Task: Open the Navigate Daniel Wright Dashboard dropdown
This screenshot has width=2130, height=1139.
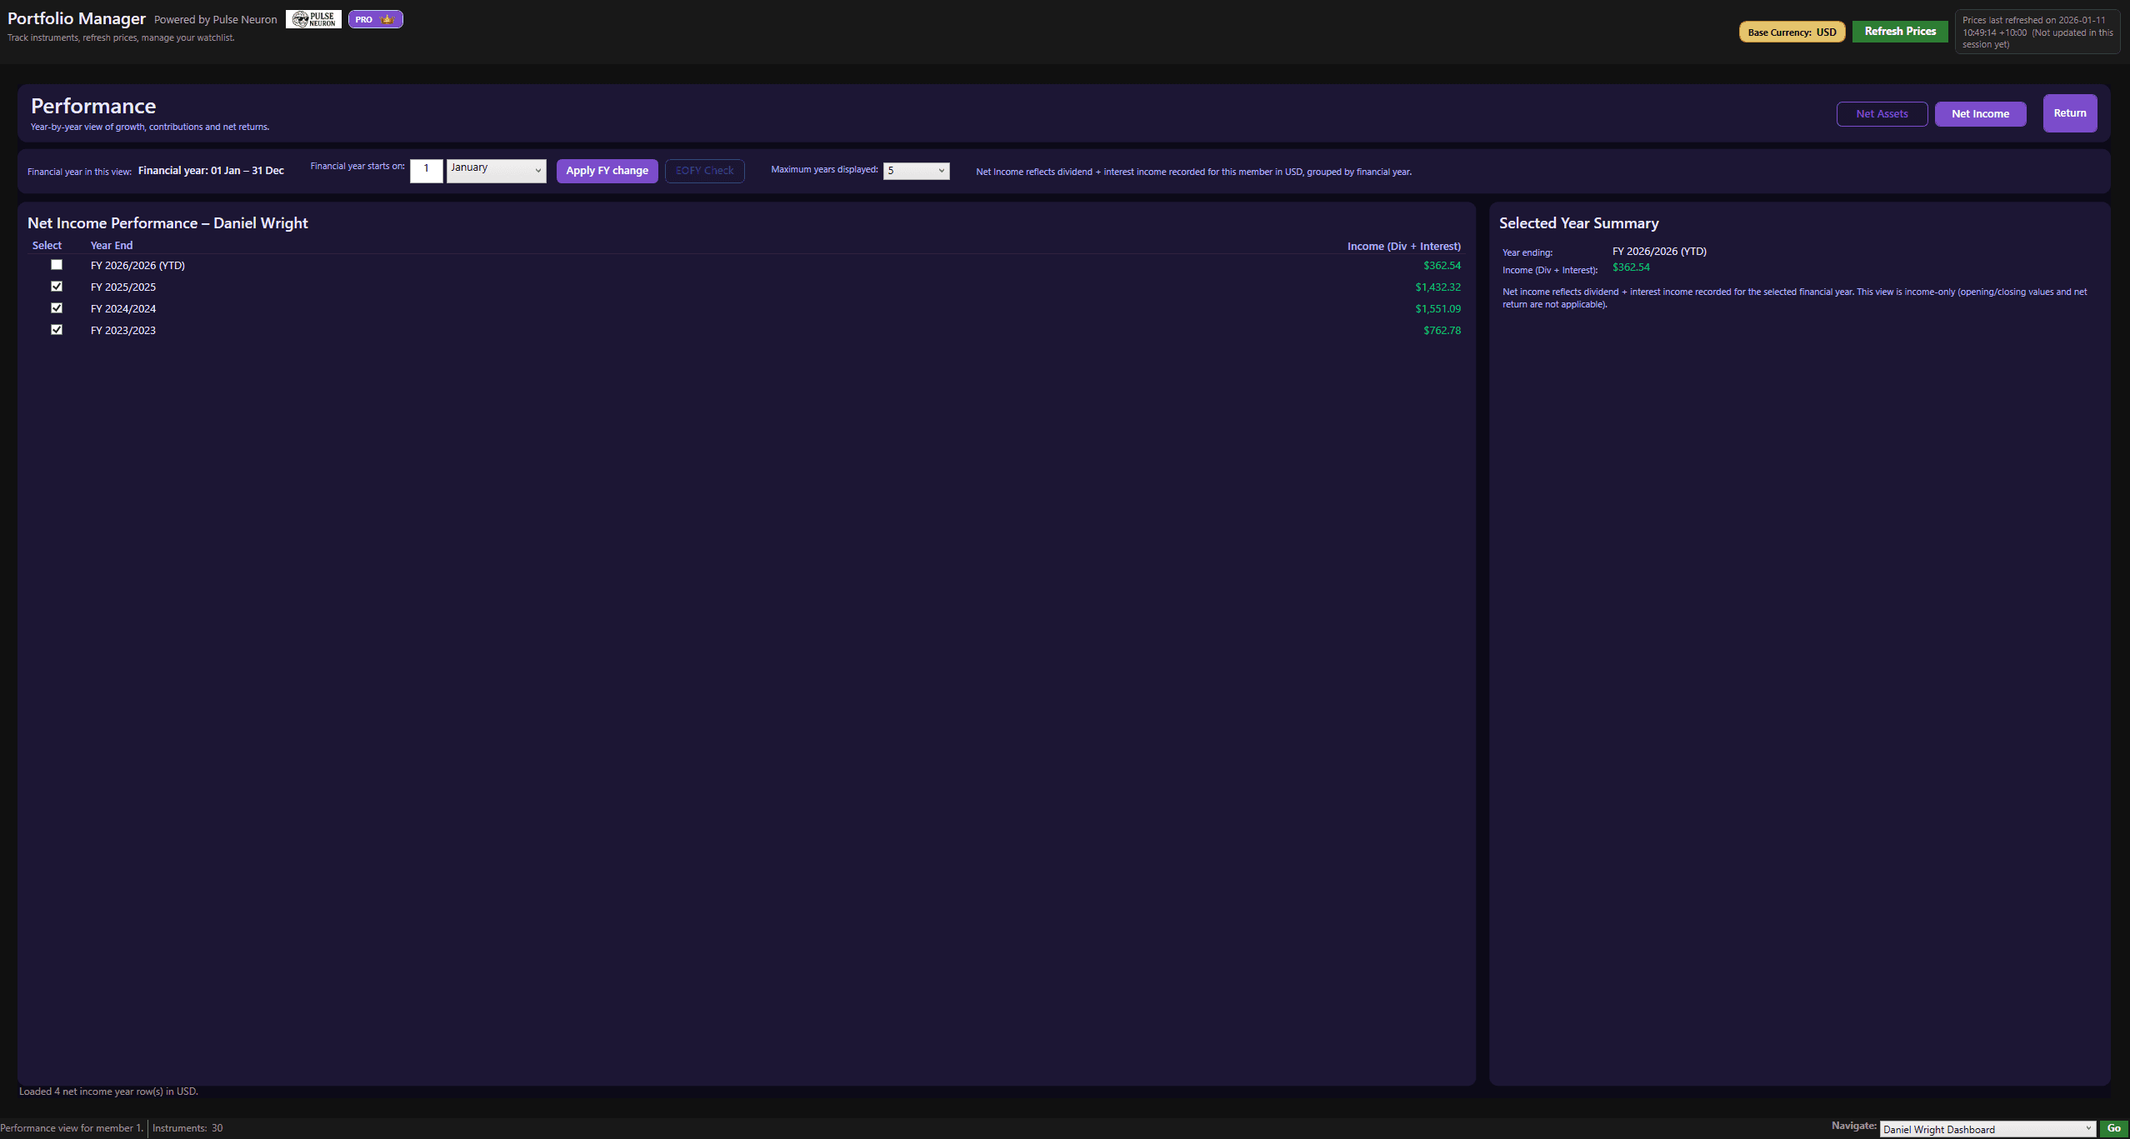Action: click(x=1987, y=1129)
